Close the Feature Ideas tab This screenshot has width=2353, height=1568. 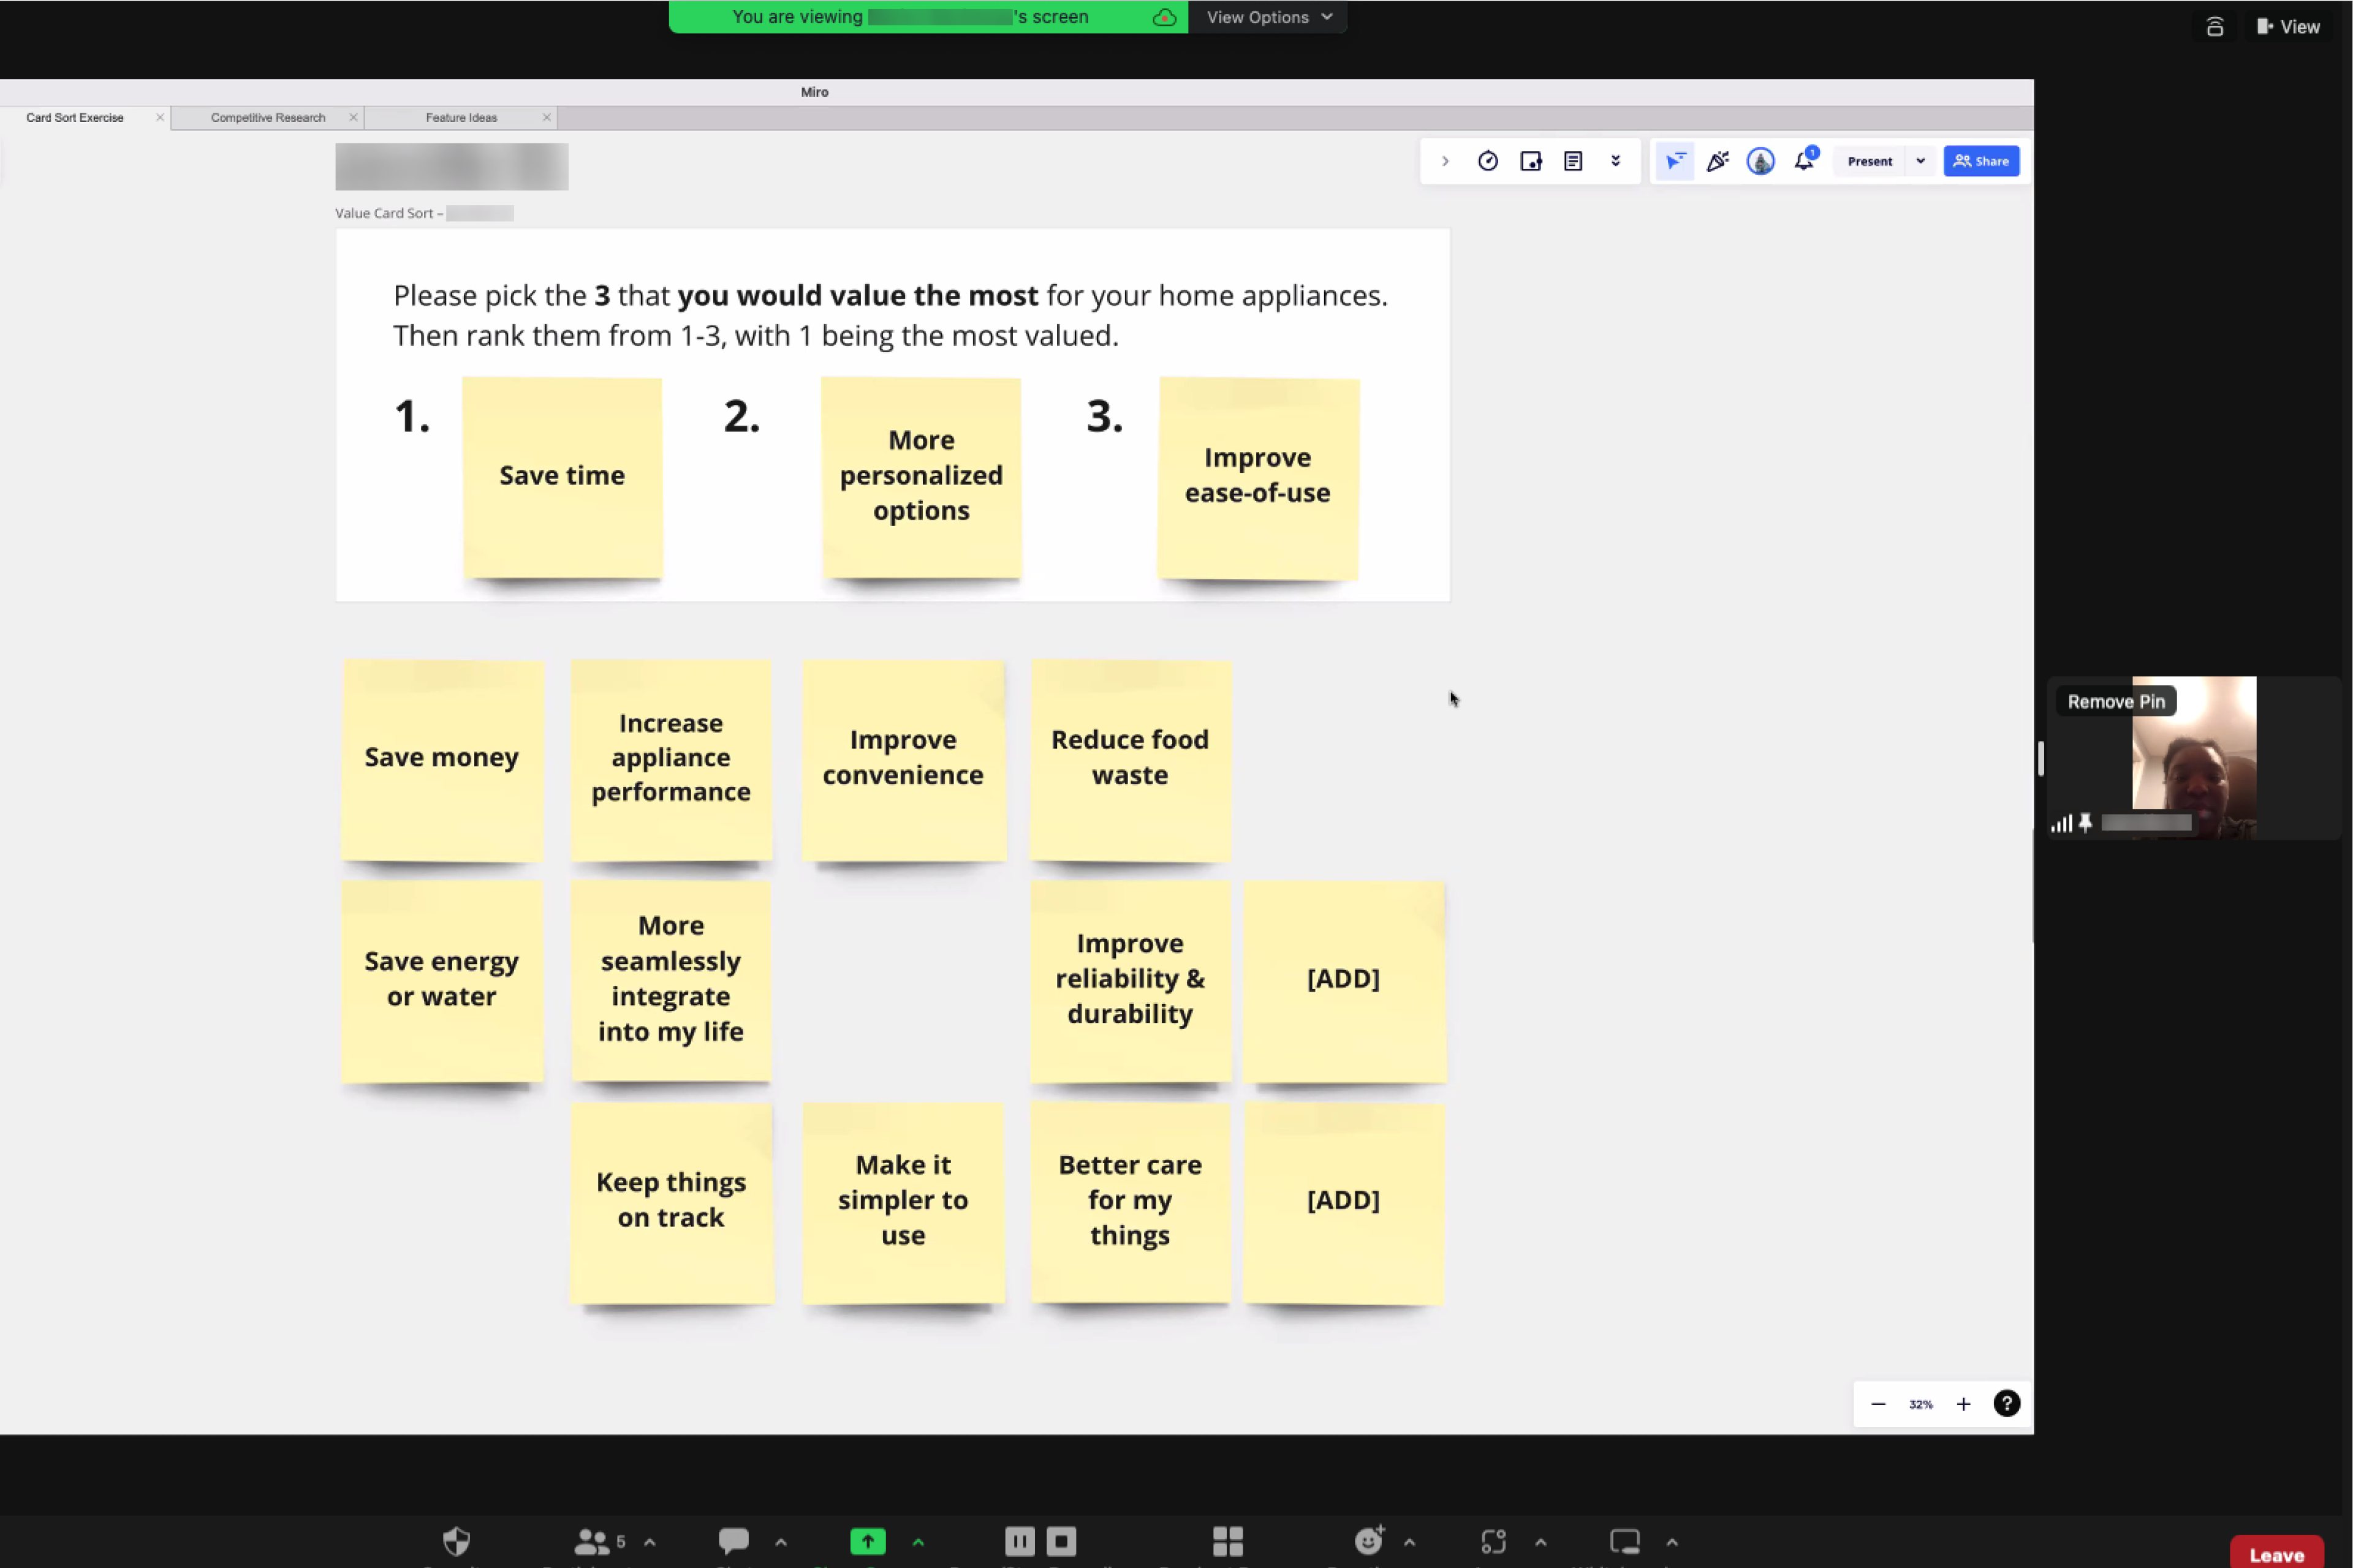pos(546,118)
